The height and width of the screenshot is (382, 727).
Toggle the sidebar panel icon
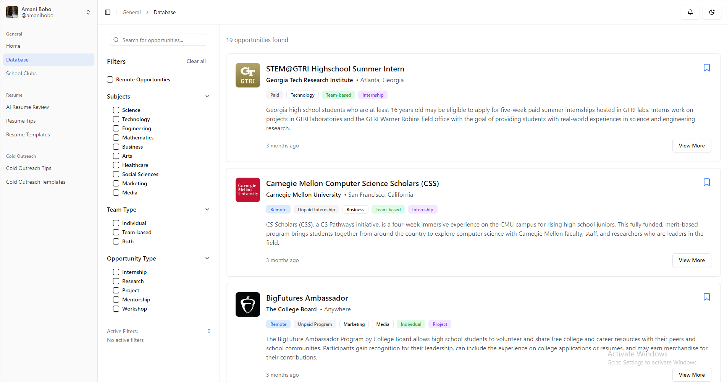click(108, 12)
